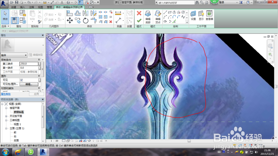Image resolution: width=278 pixels, height=156 pixels.
Task: Collapse the 限制条件 section
Action: click(x=39, y=60)
